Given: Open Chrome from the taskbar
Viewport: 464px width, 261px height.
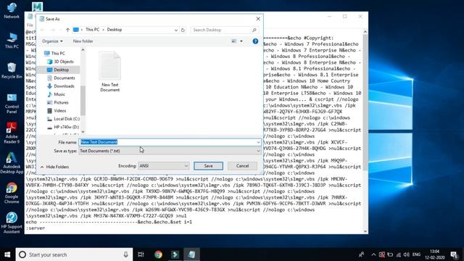Looking at the screenshot, I should pyautogui.click(x=158, y=254).
